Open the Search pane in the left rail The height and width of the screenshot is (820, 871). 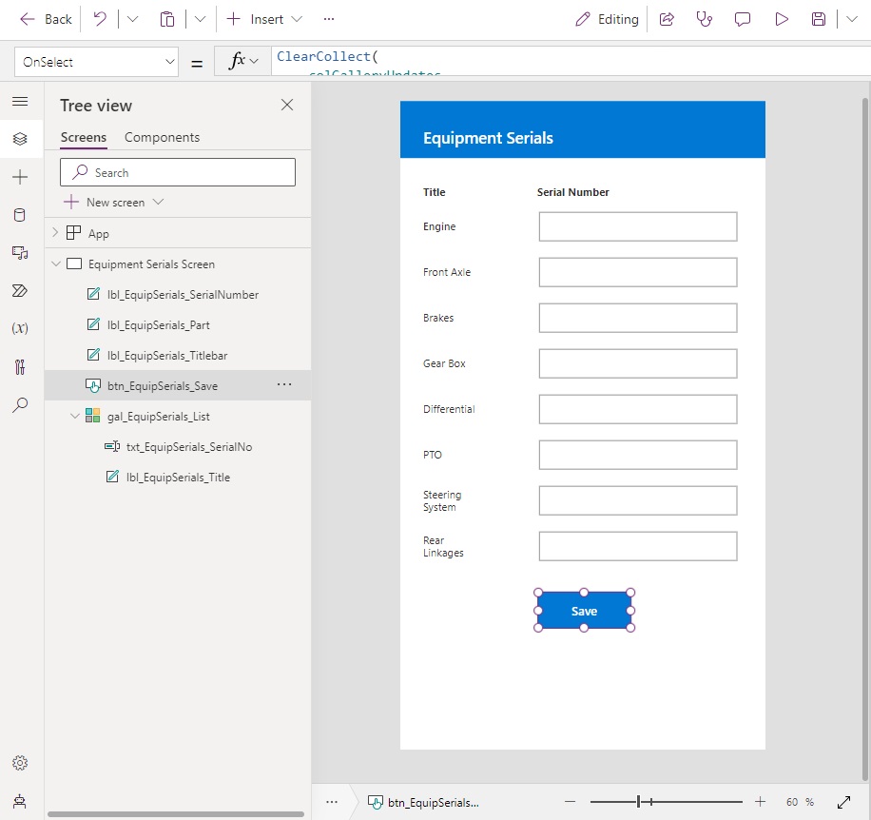tap(19, 404)
